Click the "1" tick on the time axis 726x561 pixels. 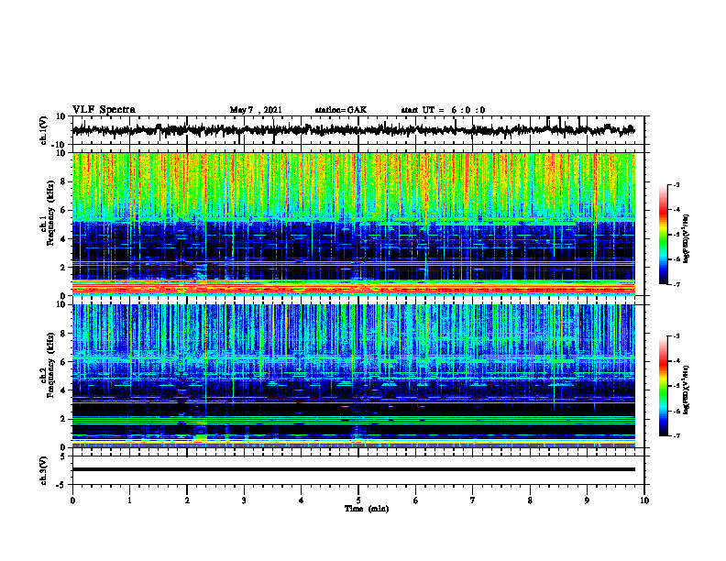(129, 500)
